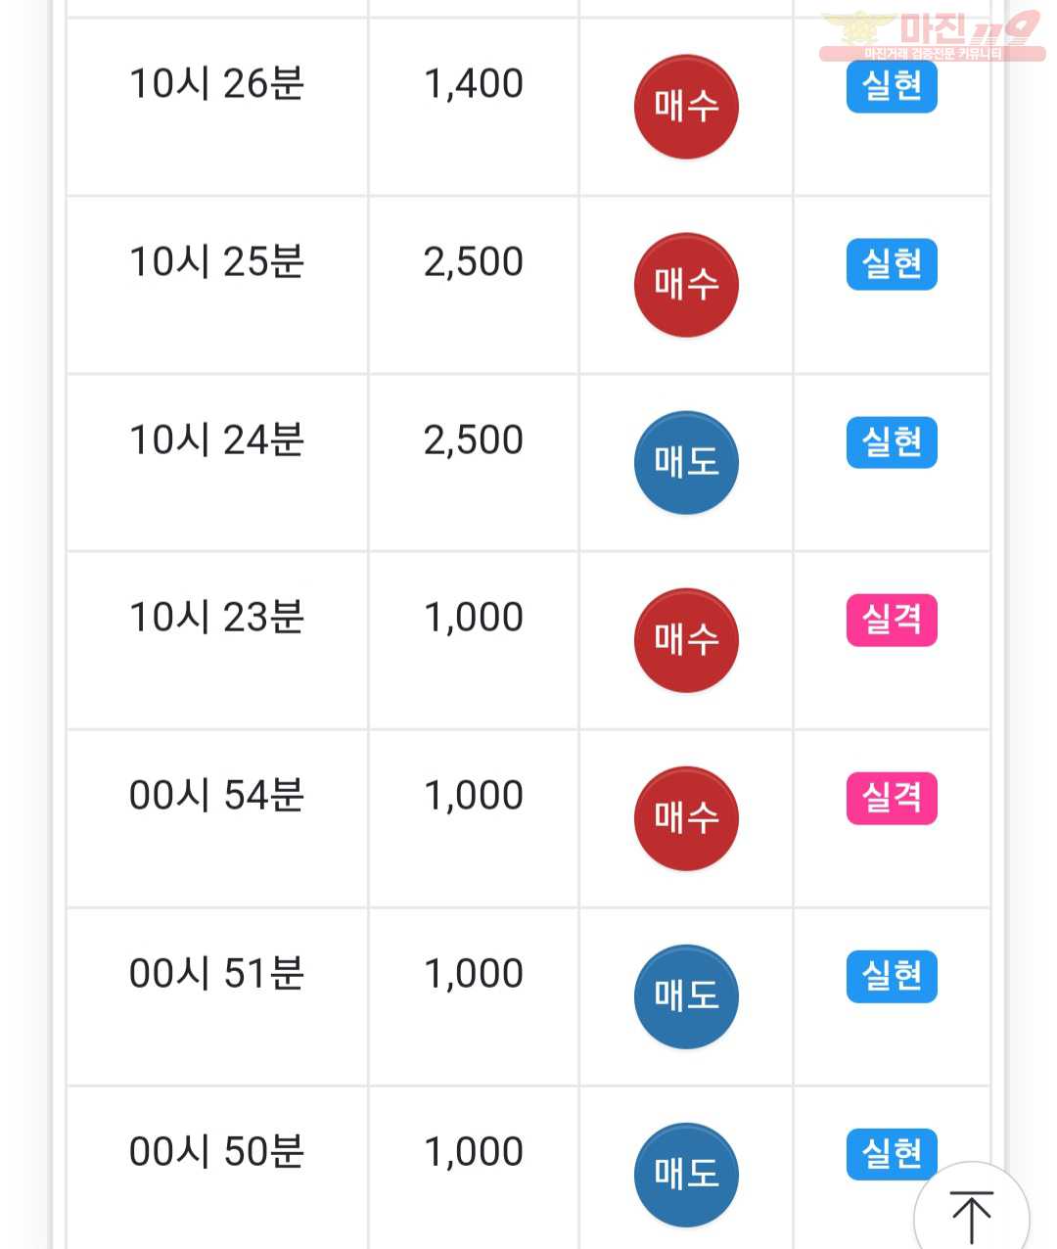Click the red 매수 circle at 10시 26분
This screenshot has height=1249, width=1057.
coord(686,107)
